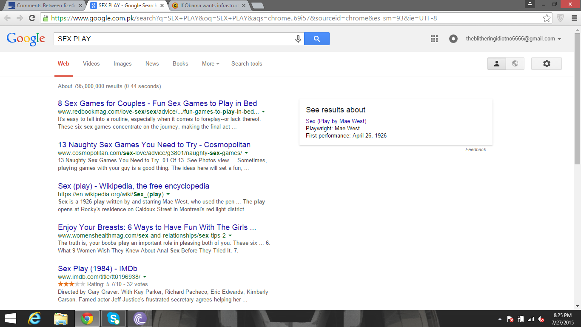Click the blue search magnifier button
581x327 pixels.
point(317,39)
